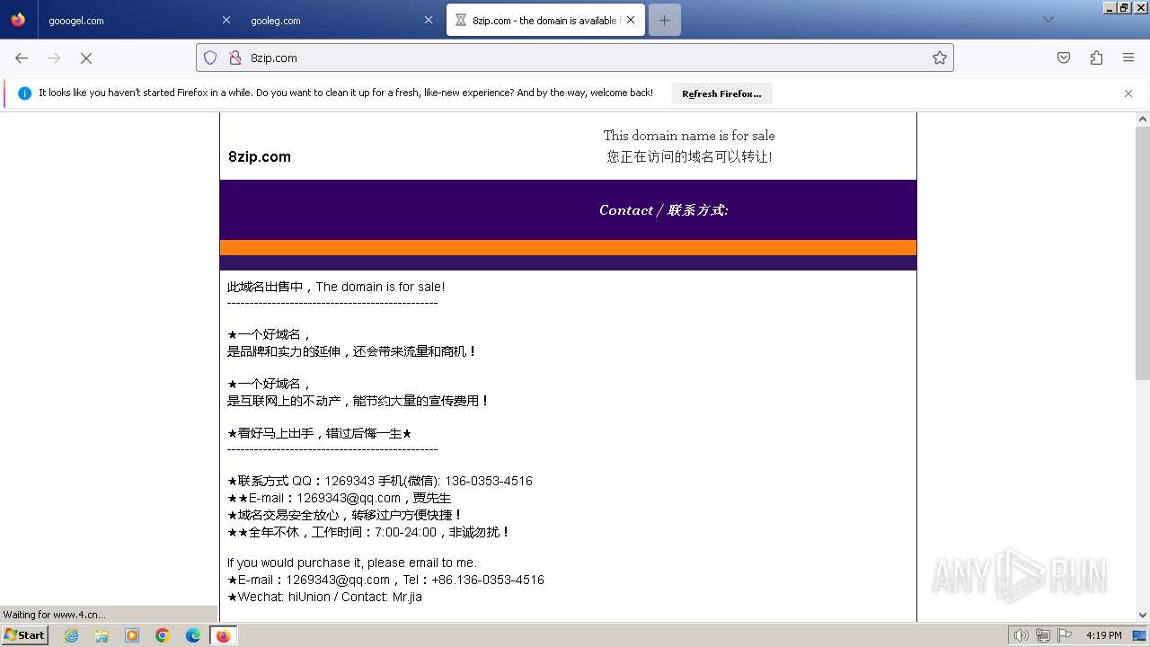Click the scrollbar up arrow
This screenshot has height=647, width=1150.
tap(1143, 119)
